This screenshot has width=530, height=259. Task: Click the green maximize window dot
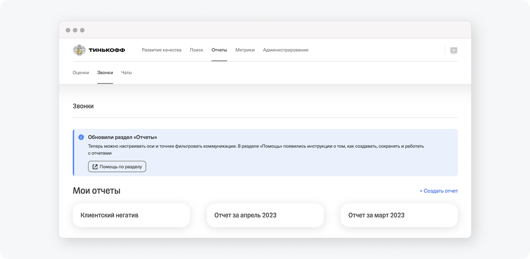coord(82,30)
